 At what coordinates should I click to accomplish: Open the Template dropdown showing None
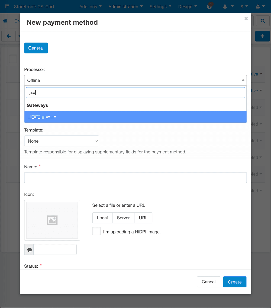click(x=62, y=141)
